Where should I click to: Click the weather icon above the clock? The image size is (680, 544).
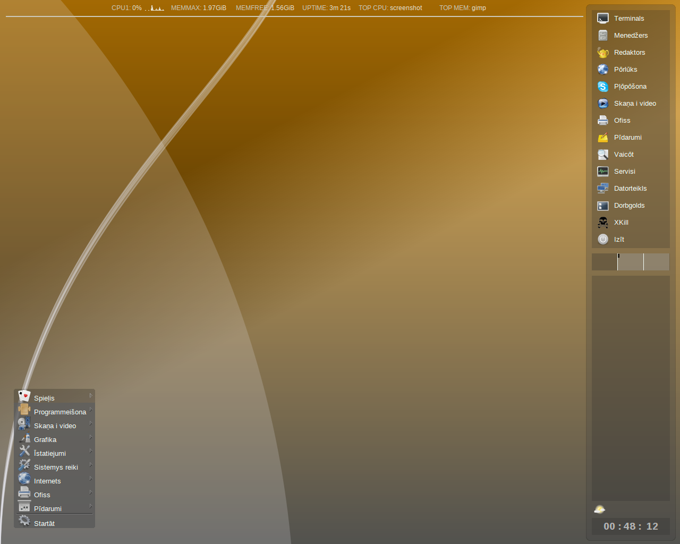coord(600,509)
